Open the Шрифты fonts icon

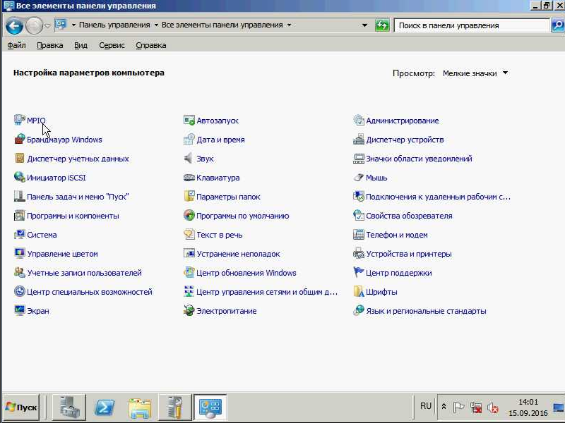[x=359, y=291]
